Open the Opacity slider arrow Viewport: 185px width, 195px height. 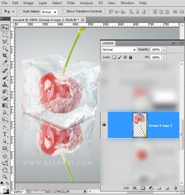point(164,49)
